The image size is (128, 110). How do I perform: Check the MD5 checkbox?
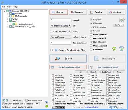click(x=53, y=99)
